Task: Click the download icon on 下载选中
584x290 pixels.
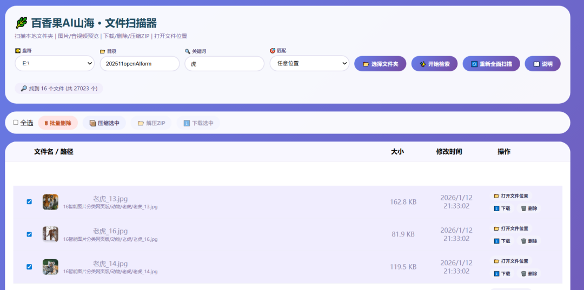Action: coord(187,123)
